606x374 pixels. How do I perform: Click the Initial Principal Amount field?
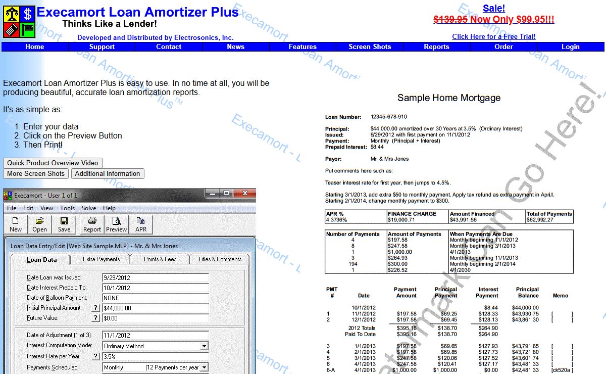[x=155, y=308]
